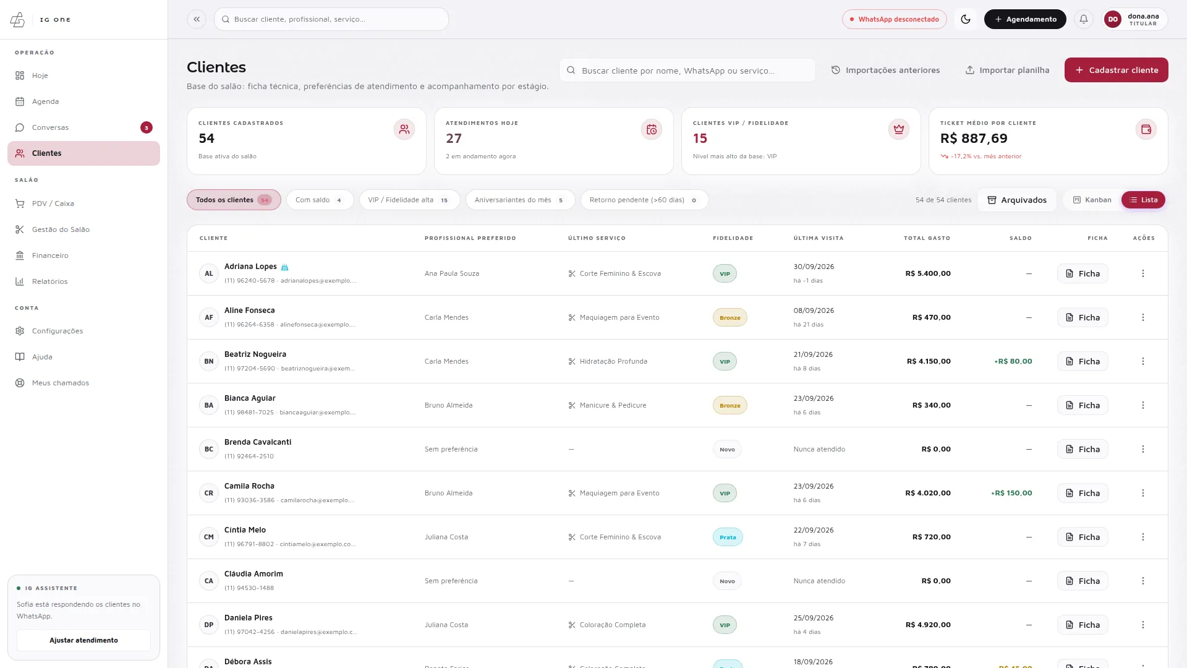Click the Agendamento button
The width and height of the screenshot is (1187, 668).
1025,19
